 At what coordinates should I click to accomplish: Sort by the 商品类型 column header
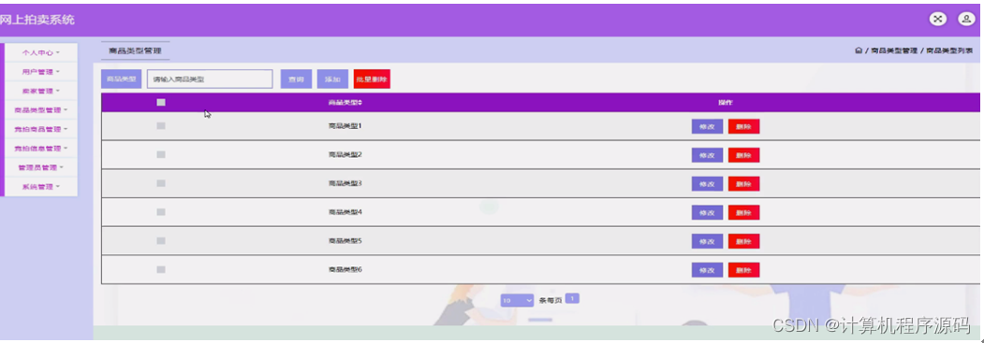345,102
